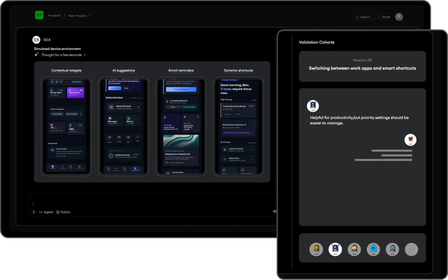Select the bearded brown-haired persona avatar
Viewport: 448px width, 280px height.
(354, 249)
